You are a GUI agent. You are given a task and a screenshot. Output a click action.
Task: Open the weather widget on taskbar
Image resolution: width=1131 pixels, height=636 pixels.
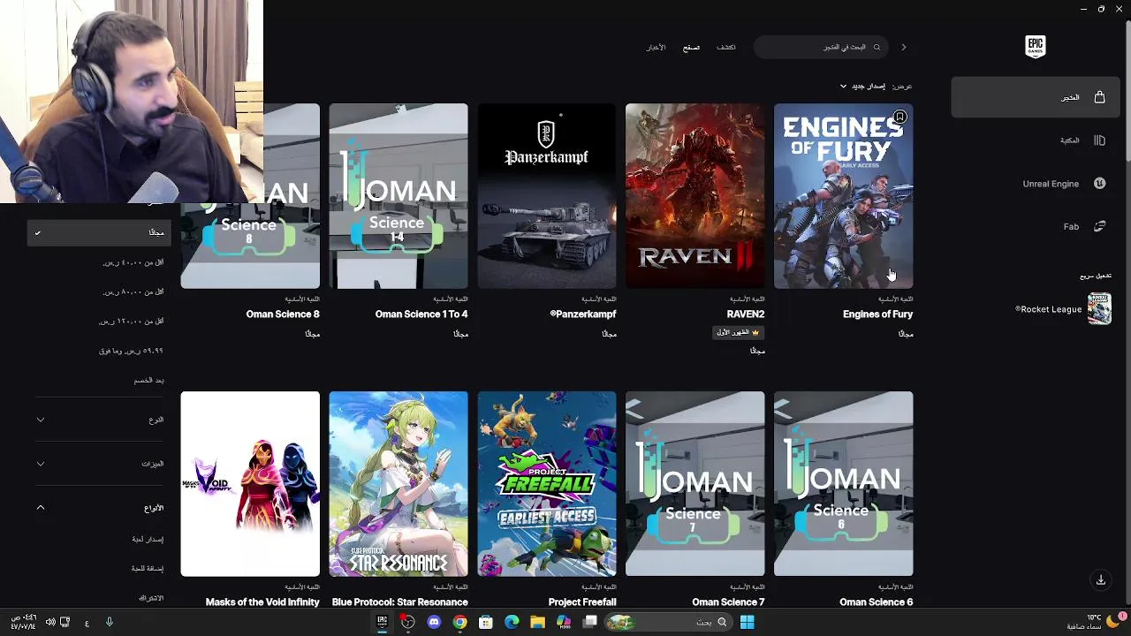click(1096, 622)
